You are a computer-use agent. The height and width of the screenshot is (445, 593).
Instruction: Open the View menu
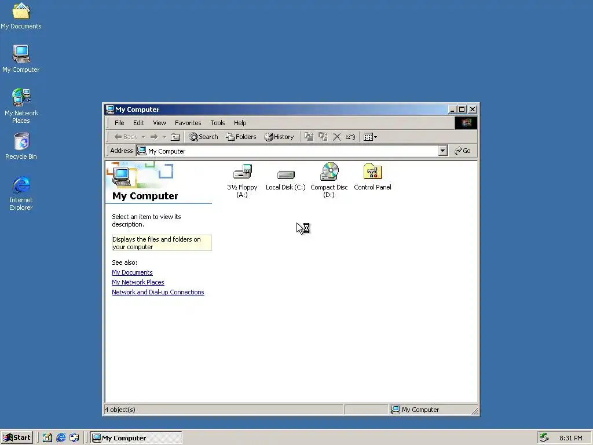click(159, 123)
